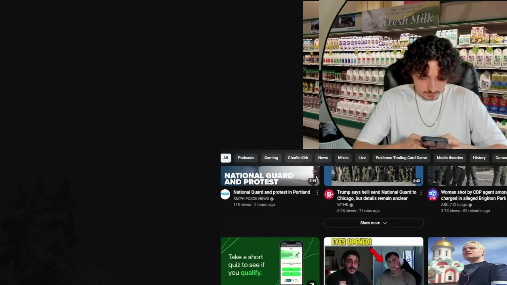The image size is (507, 285).
Task: Visit KMPH FOX26 NEWS channel name
Action: point(251,199)
